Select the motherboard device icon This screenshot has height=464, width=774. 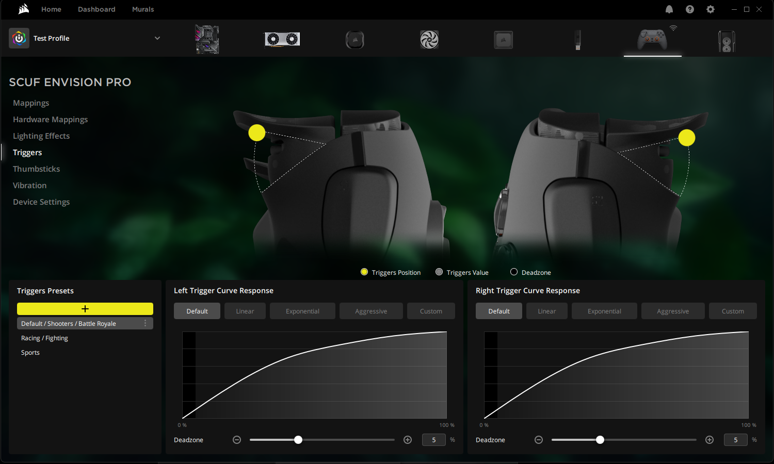click(x=207, y=40)
